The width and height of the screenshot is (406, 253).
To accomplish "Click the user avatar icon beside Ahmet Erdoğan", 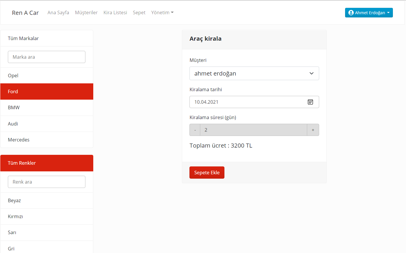I will click(351, 12).
